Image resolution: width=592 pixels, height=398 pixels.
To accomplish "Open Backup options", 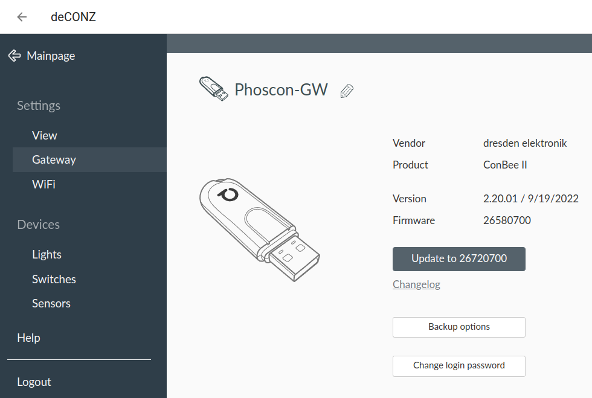I will (x=458, y=327).
